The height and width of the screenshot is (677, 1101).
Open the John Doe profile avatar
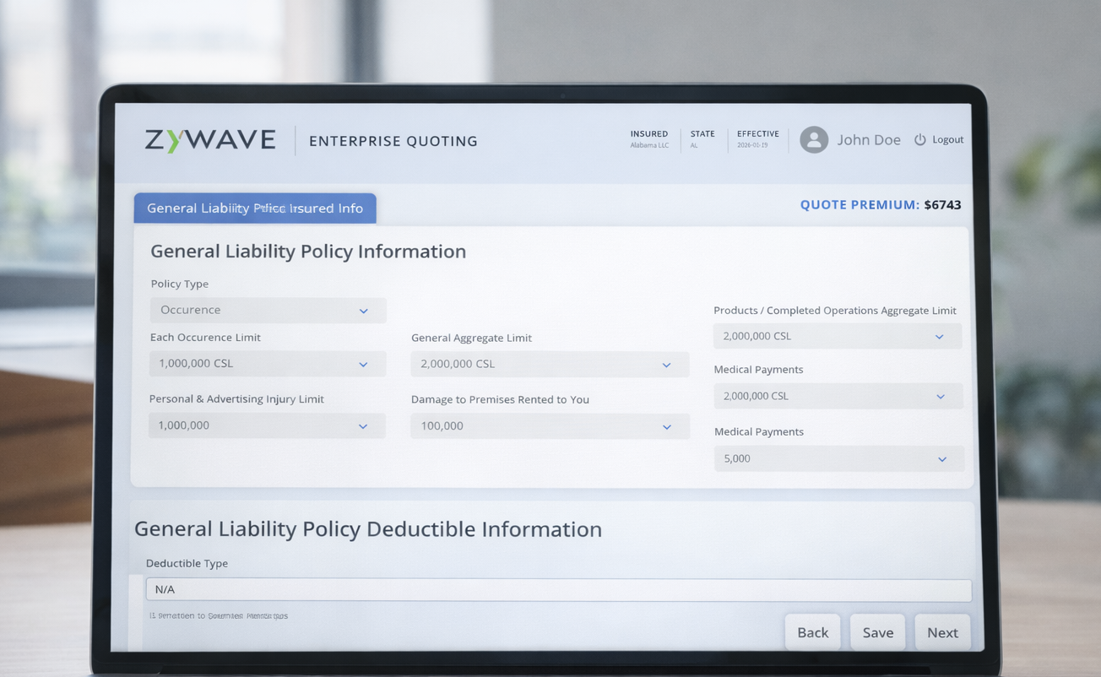[813, 139]
